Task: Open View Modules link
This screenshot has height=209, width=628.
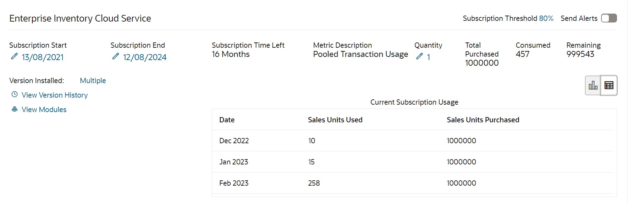Action: [x=44, y=110]
